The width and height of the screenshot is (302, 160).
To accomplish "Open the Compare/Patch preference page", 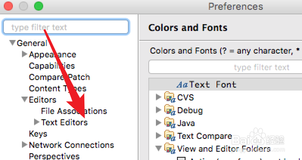I will point(59,77).
